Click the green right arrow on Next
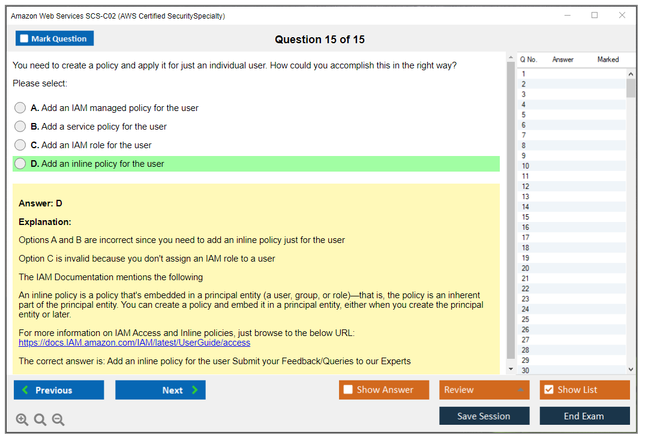Image resolution: width=645 pixels, height=441 pixels. (x=194, y=390)
